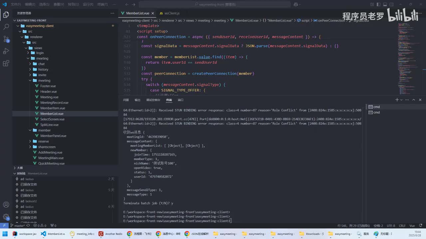Viewport: 426px width, 239px height.
Task: Open the JSON在线解析 Chrome taskbar window
Action: [x=197, y=234]
